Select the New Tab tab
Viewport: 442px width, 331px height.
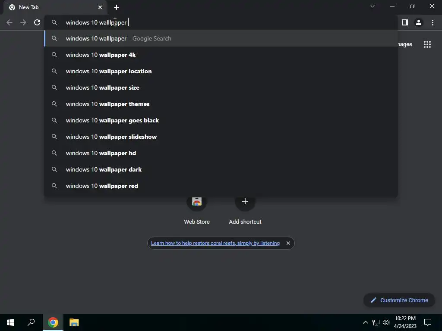point(55,7)
